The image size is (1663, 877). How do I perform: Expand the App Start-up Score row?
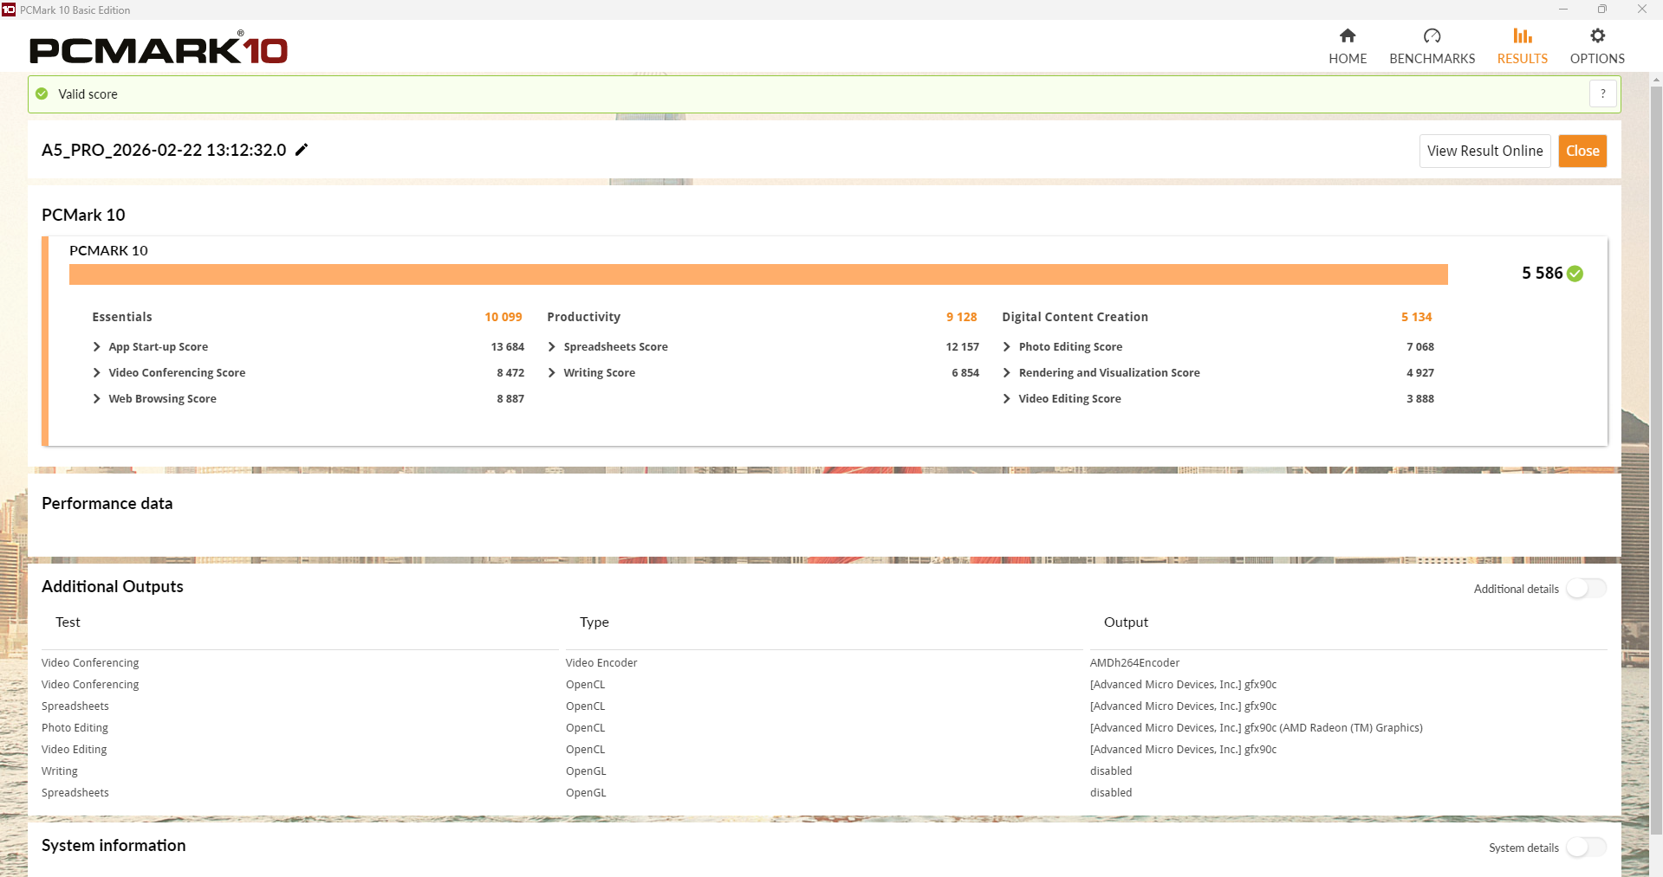97,347
